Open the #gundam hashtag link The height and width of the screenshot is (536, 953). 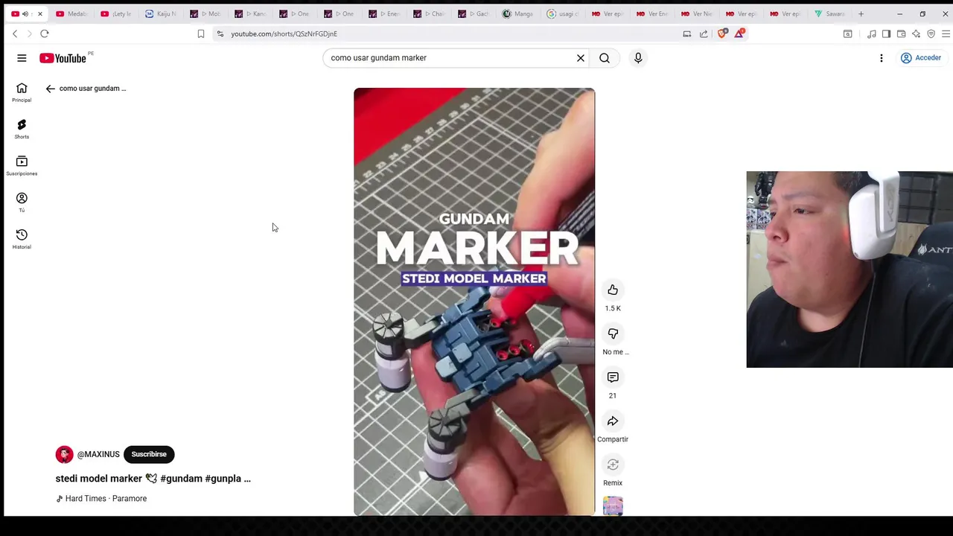tap(181, 479)
